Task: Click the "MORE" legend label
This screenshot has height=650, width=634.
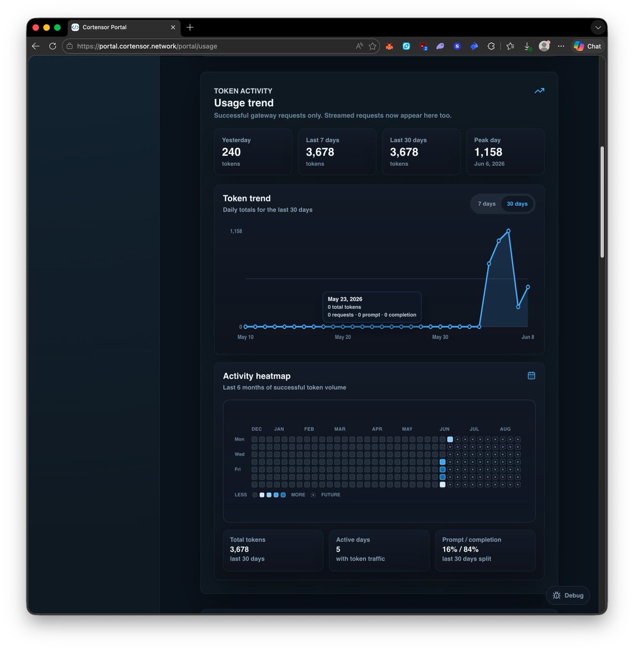Action: (x=298, y=495)
